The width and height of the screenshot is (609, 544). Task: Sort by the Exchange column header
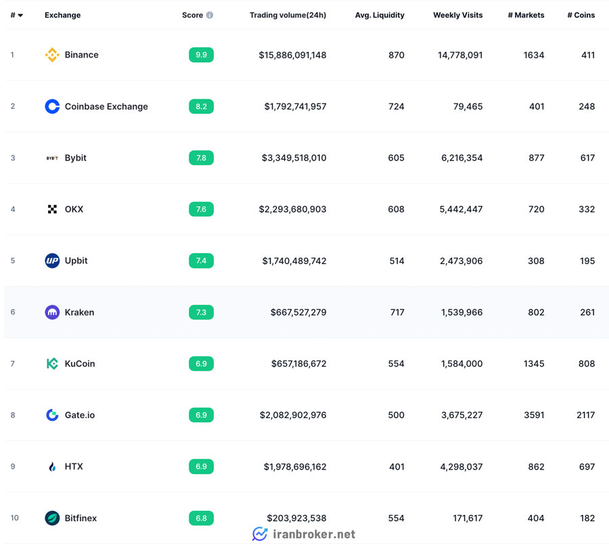[62, 15]
